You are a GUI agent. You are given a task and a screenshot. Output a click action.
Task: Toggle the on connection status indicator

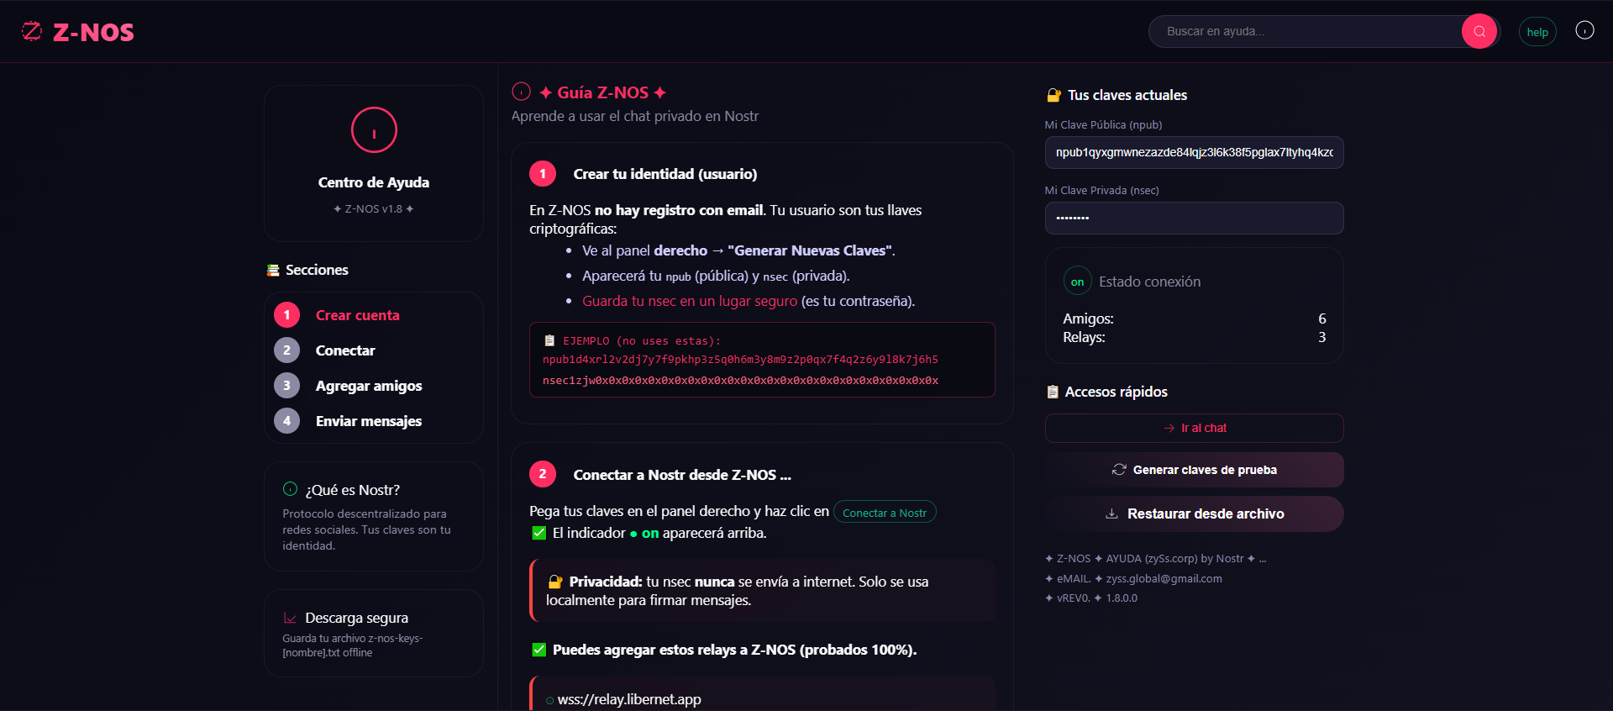[1077, 282]
